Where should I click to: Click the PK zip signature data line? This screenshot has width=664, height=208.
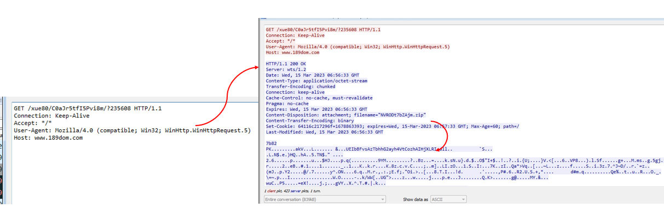[379, 149]
